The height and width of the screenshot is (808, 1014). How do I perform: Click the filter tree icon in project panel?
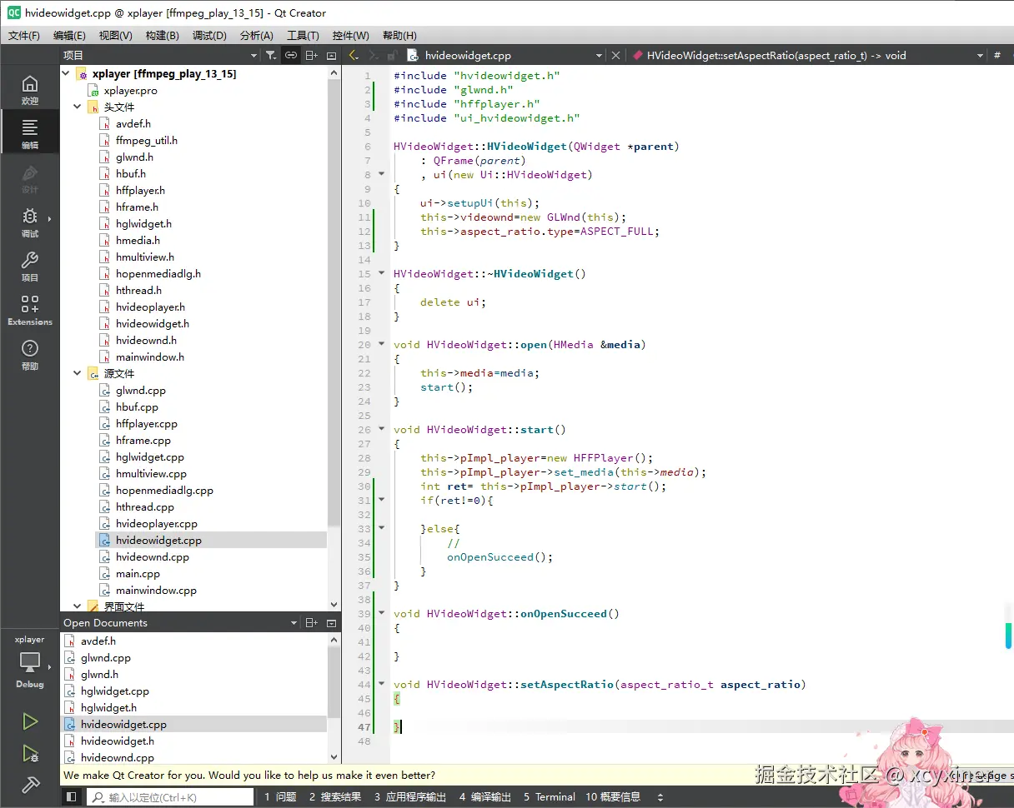coord(270,55)
